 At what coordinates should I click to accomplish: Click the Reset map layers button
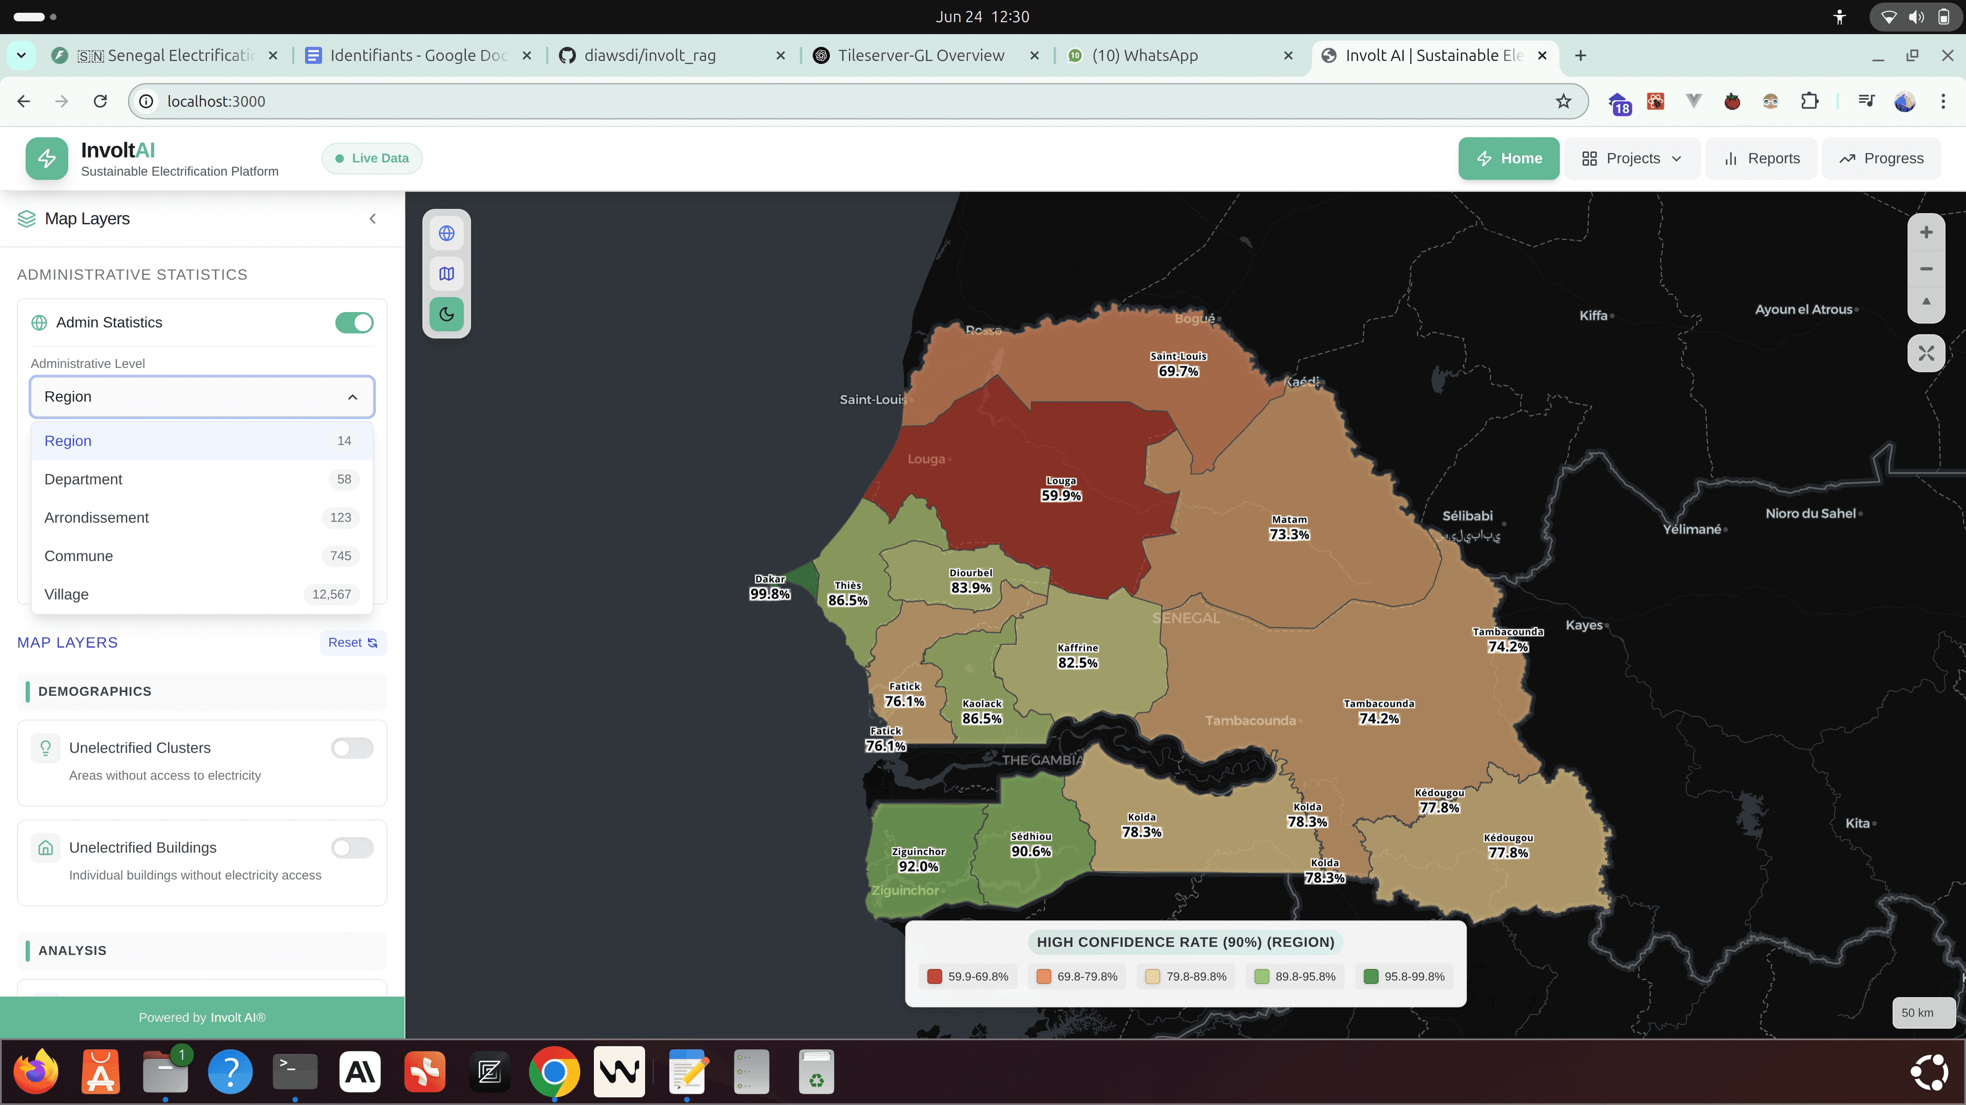pyautogui.click(x=353, y=643)
